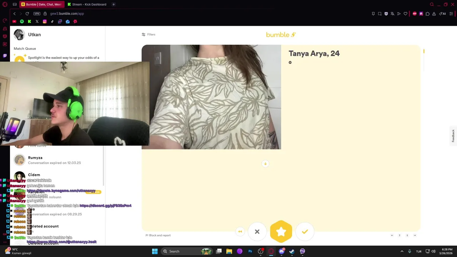Add page to favorites with heart icon

(405, 14)
